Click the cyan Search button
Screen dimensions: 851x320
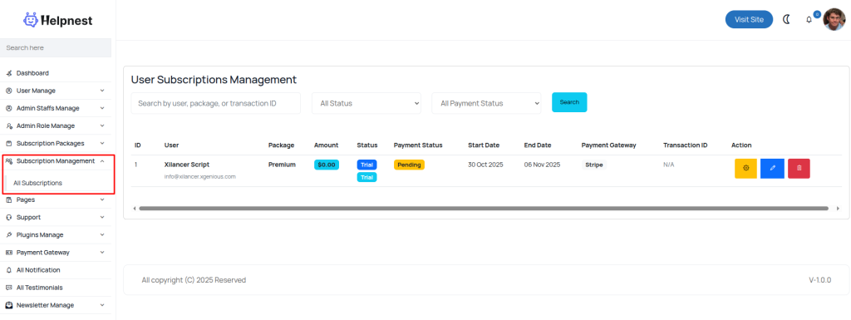(x=569, y=102)
